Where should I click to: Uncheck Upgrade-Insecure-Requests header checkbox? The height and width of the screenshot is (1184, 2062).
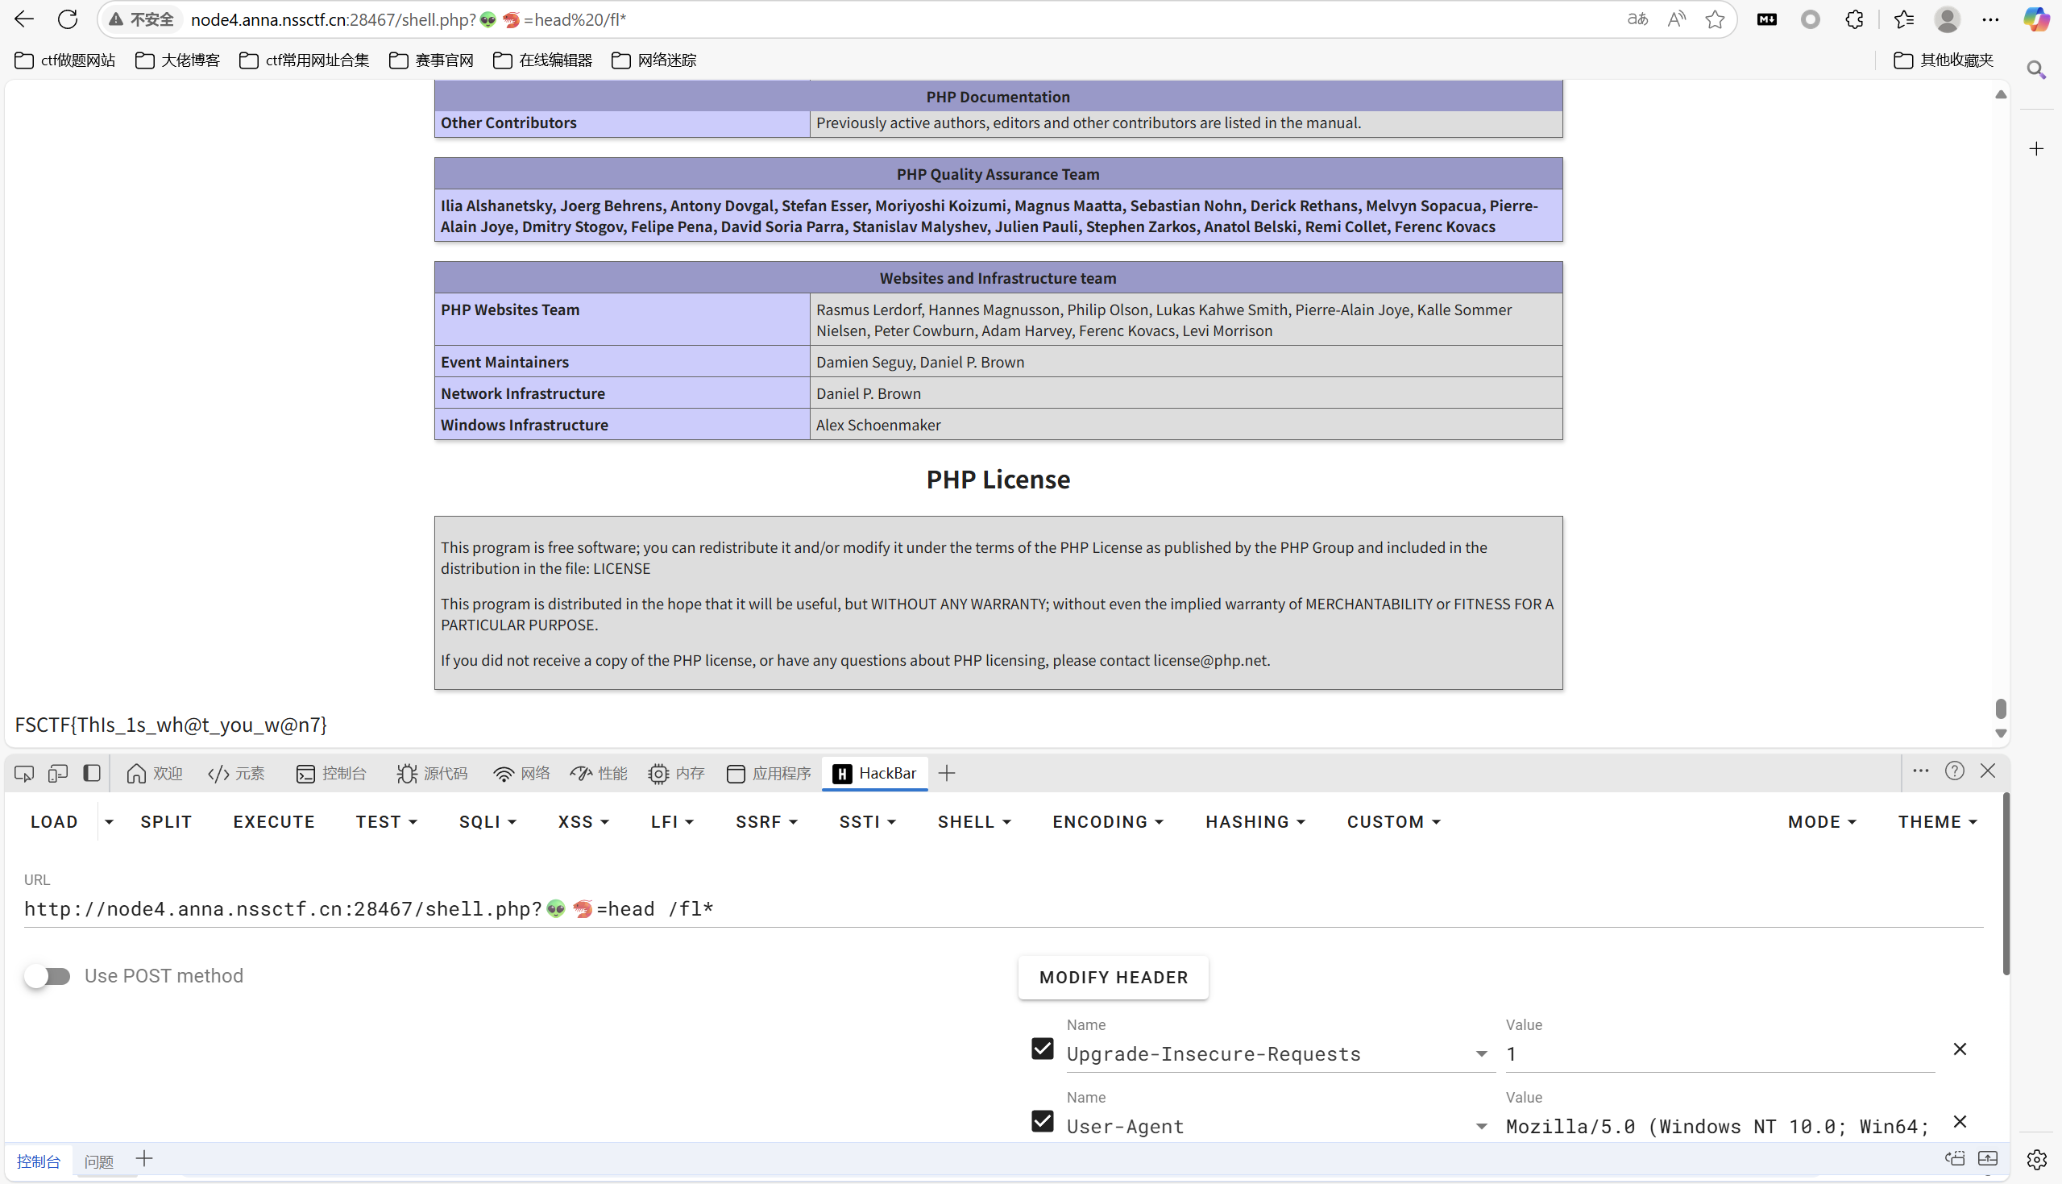1042,1049
